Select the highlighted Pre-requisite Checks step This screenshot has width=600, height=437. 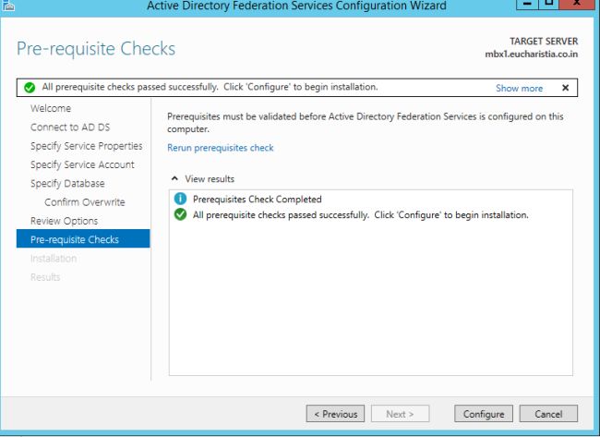point(83,238)
